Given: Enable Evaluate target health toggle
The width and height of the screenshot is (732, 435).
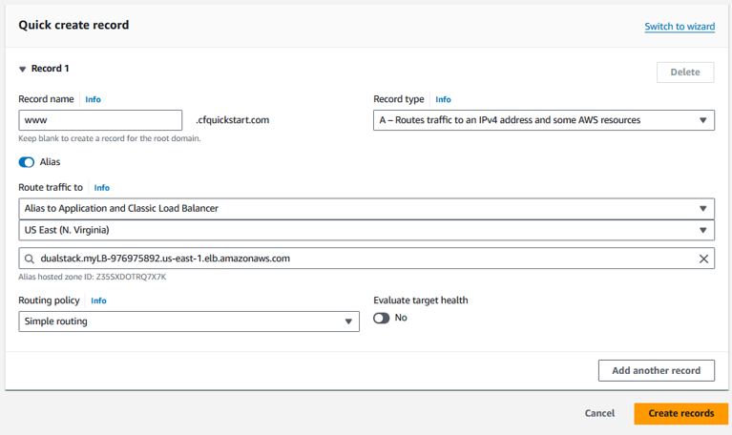Looking at the screenshot, I should pyautogui.click(x=382, y=318).
